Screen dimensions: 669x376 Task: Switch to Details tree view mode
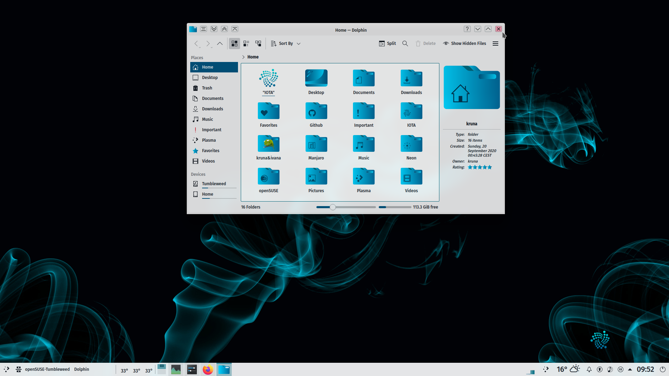[x=258, y=44]
